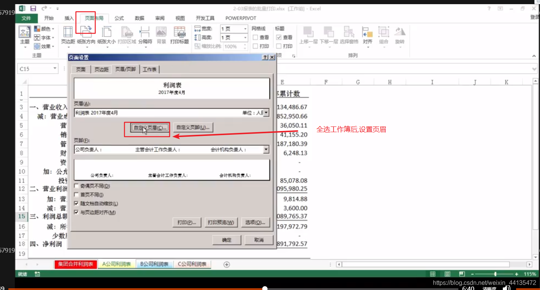This screenshot has width=540, height=290.
Task: Switch to the 工作表 dialog tab
Action: [x=149, y=69]
